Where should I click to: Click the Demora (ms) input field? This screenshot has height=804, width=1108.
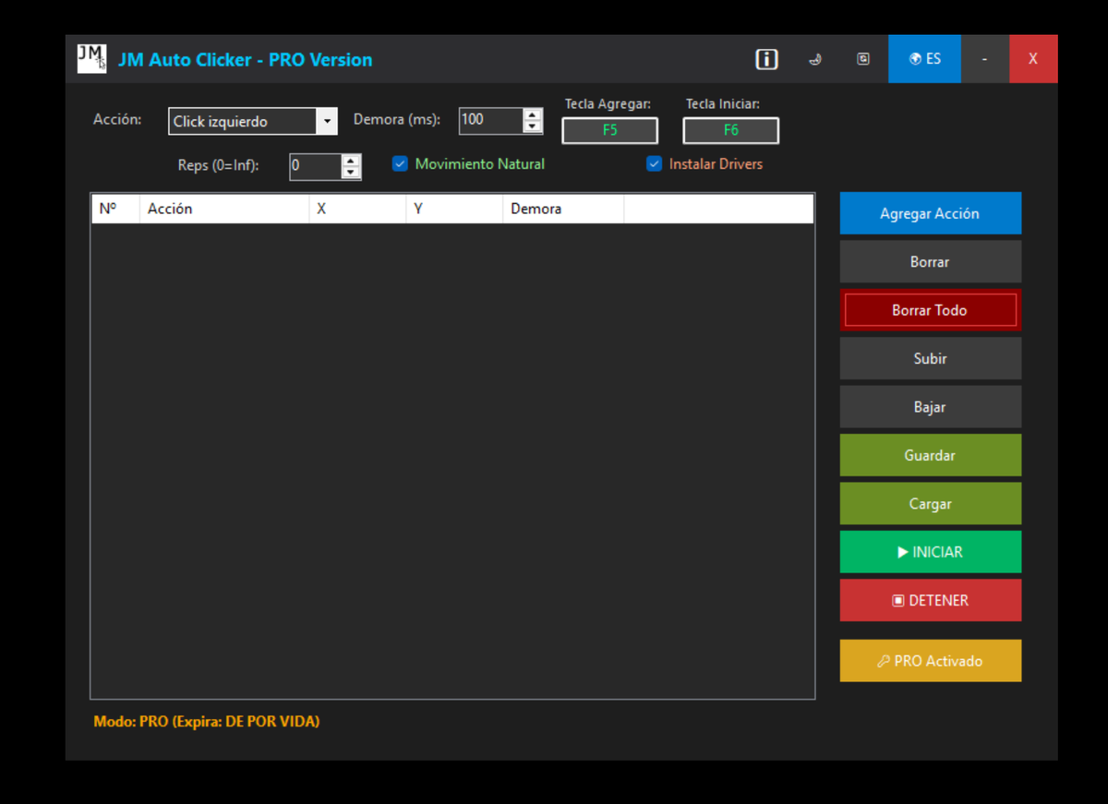(x=490, y=120)
